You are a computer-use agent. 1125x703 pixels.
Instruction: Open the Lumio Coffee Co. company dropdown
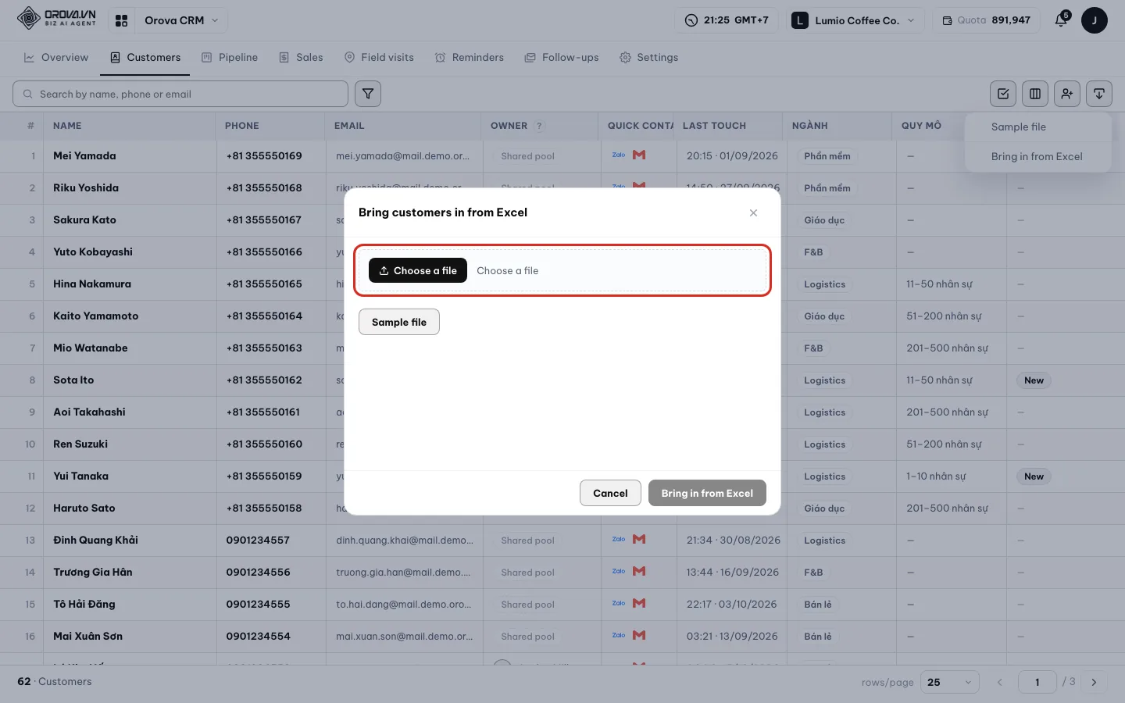click(855, 20)
